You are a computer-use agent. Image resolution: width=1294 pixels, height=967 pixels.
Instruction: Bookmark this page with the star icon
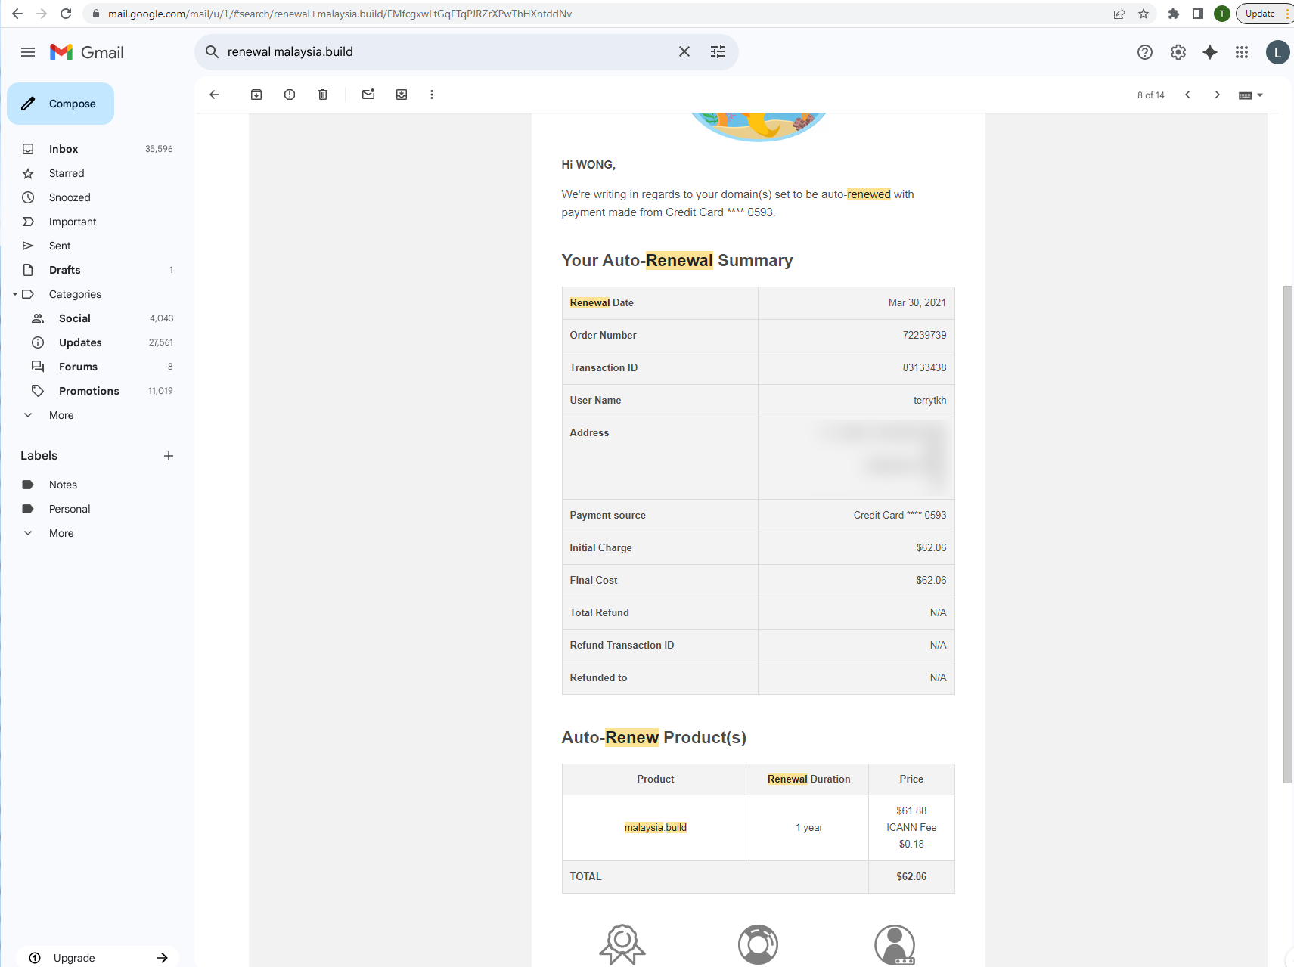coord(1143,14)
